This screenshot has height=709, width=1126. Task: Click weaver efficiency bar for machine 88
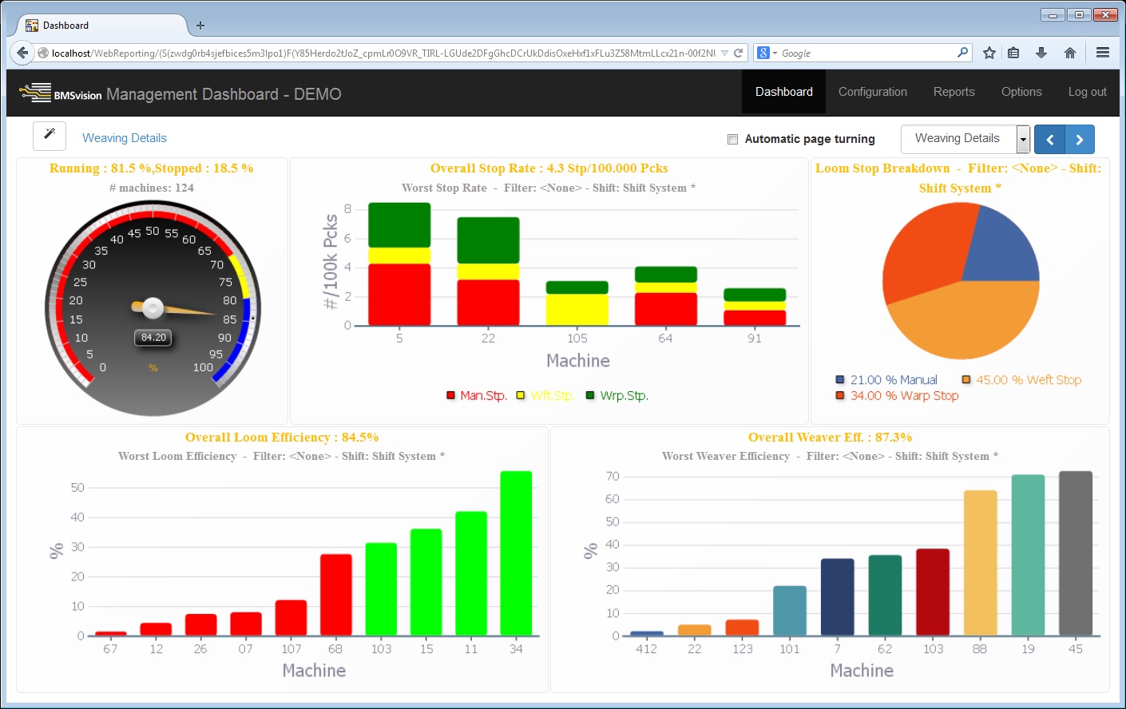point(981,563)
